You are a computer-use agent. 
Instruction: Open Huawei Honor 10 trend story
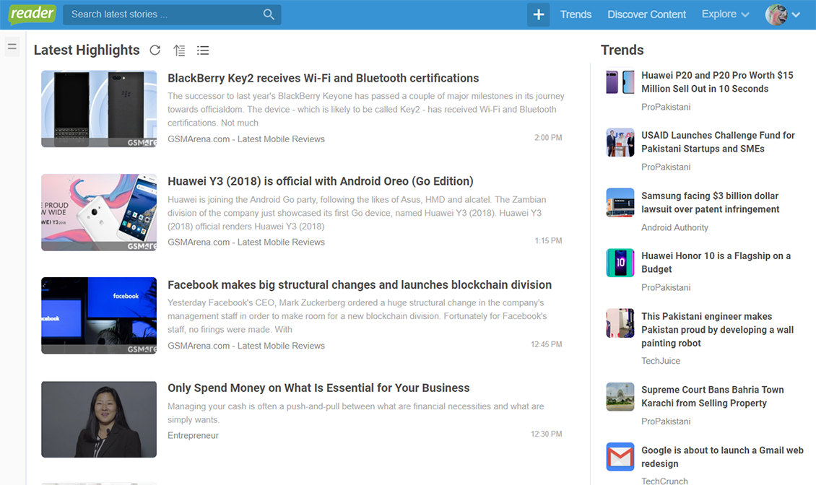click(716, 262)
